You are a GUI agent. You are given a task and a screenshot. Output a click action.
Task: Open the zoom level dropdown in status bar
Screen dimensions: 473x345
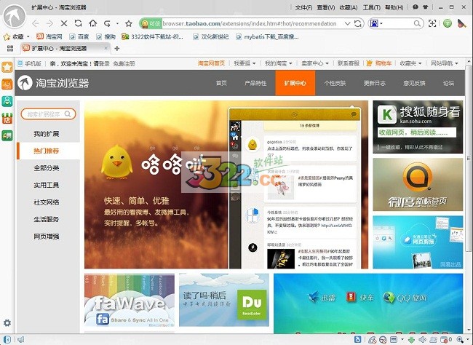tap(468, 340)
